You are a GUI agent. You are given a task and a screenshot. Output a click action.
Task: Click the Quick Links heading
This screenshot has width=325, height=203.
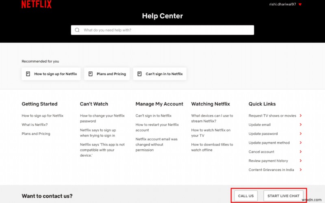262,104
